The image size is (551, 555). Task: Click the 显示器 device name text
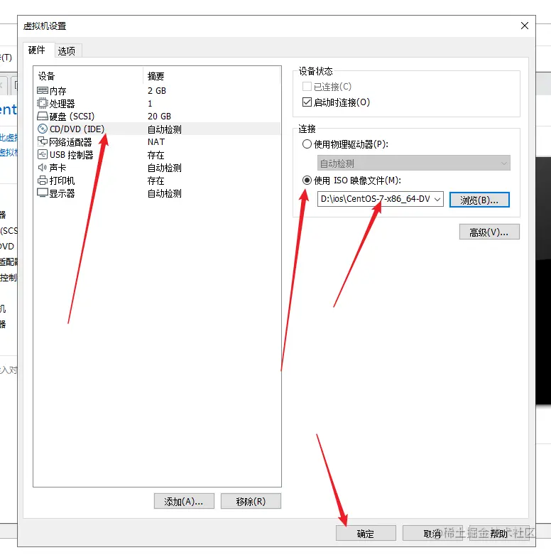(x=62, y=193)
